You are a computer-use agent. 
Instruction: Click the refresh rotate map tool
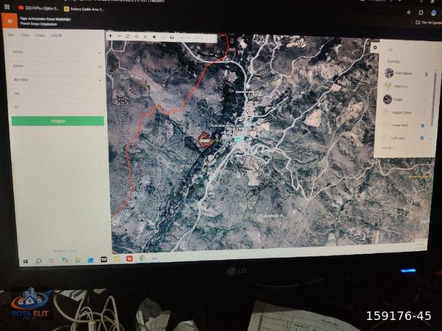[128, 37]
